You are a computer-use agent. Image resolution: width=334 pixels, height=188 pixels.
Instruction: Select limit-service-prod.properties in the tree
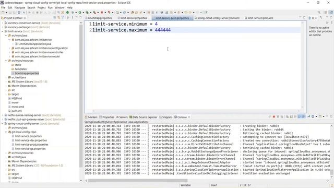pos(31,145)
